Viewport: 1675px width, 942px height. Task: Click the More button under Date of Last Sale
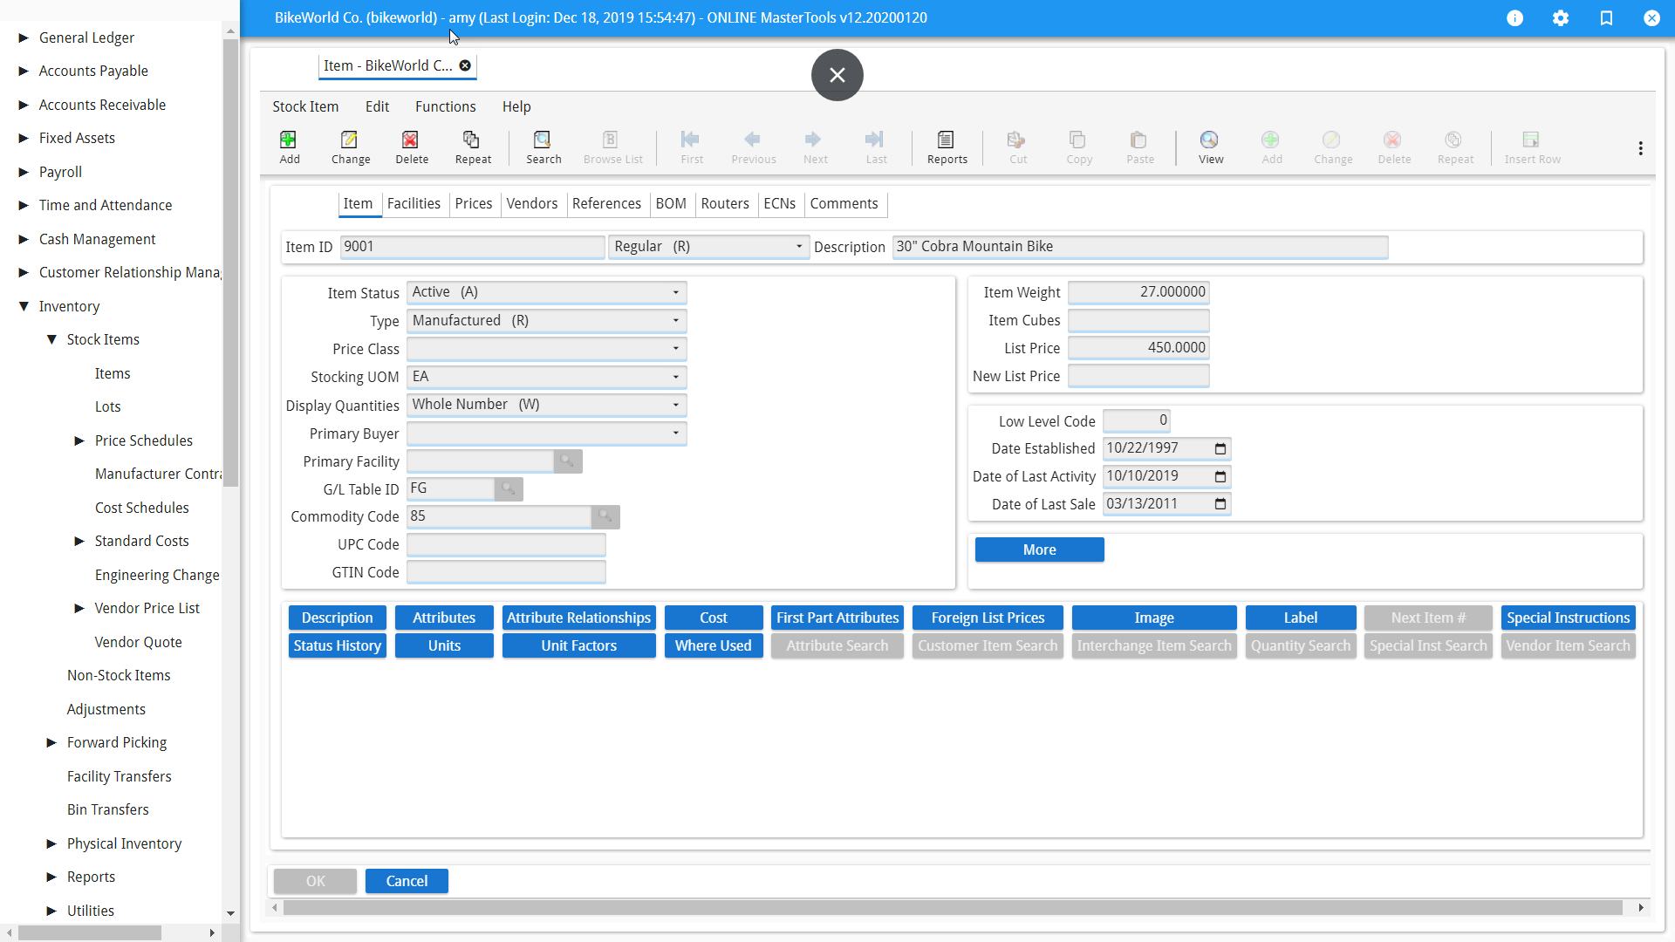click(1039, 549)
